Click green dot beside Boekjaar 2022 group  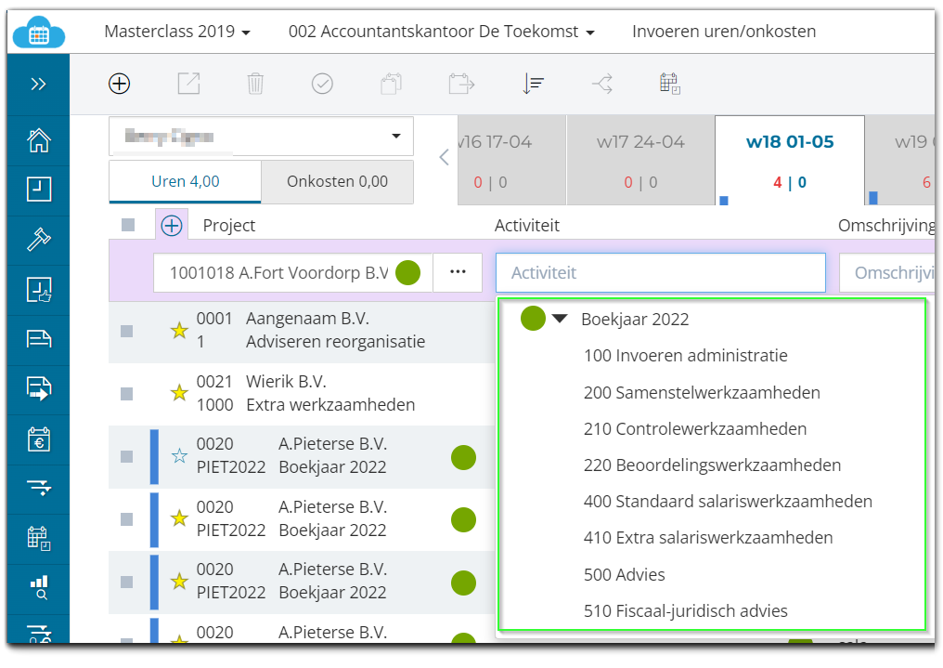click(533, 319)
